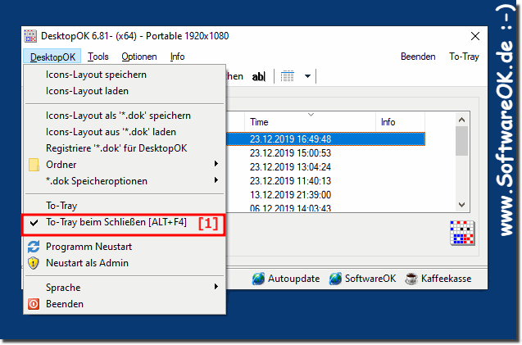The width and height of the screenshot is (522, 345).
Task: Close the DesktopOK window
Action: (x=475, y=36)
